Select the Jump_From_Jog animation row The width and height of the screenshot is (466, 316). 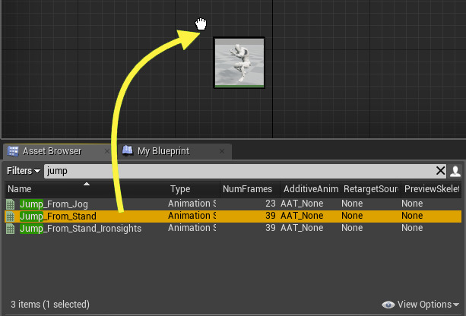[233, 204]
